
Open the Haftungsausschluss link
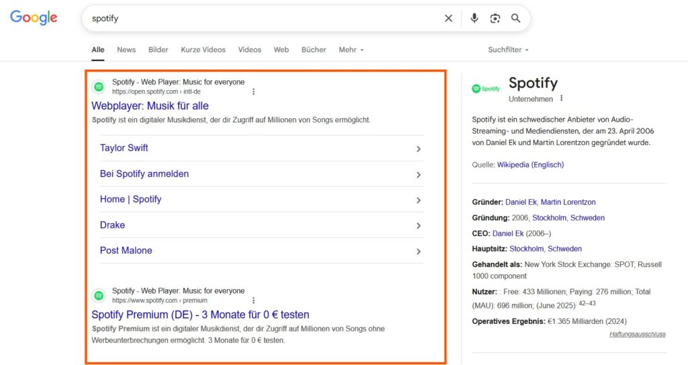coord(638,334)
